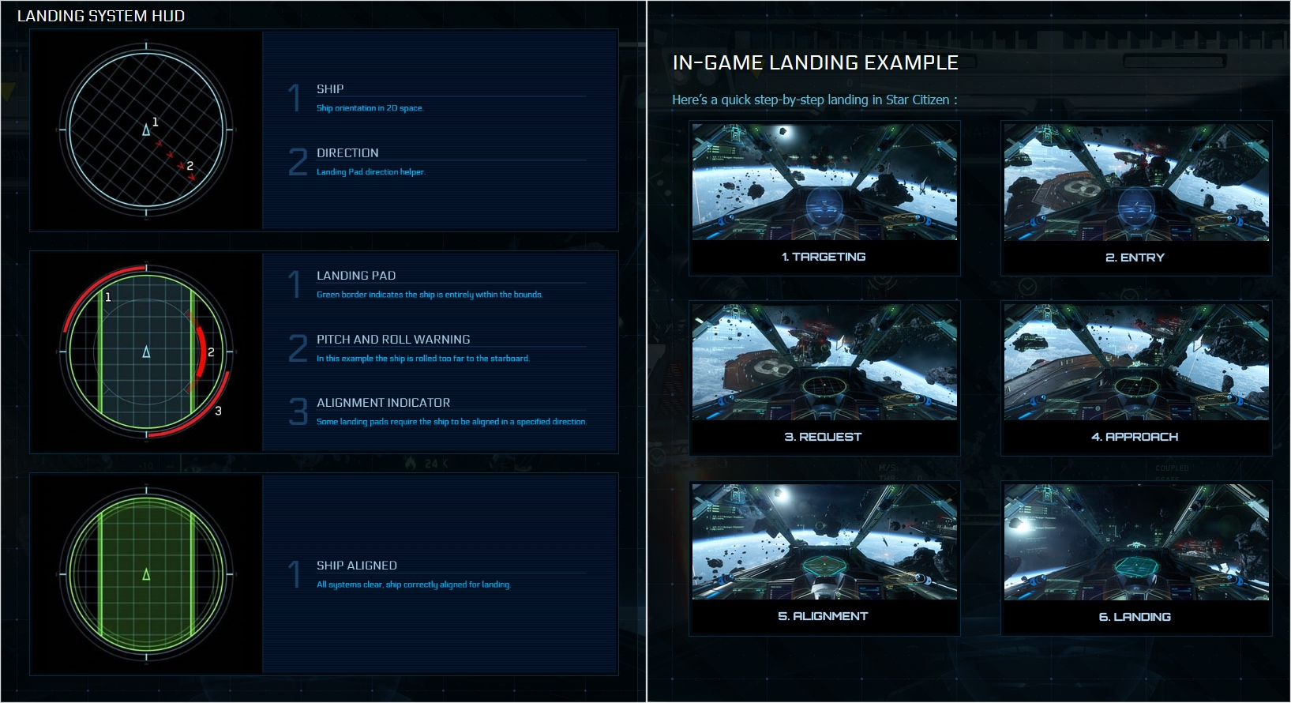Screen dimensions: 1291x703
Task: Click the SHIP ALIGNED heading
Action: [x=357, y=566]
